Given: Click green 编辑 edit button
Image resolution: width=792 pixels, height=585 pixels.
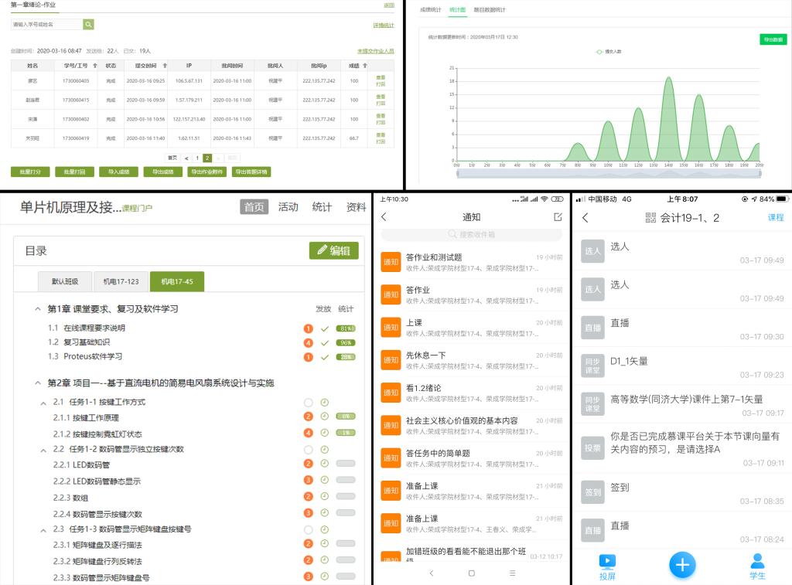Looking at the screenshot, I should [333, 250].
